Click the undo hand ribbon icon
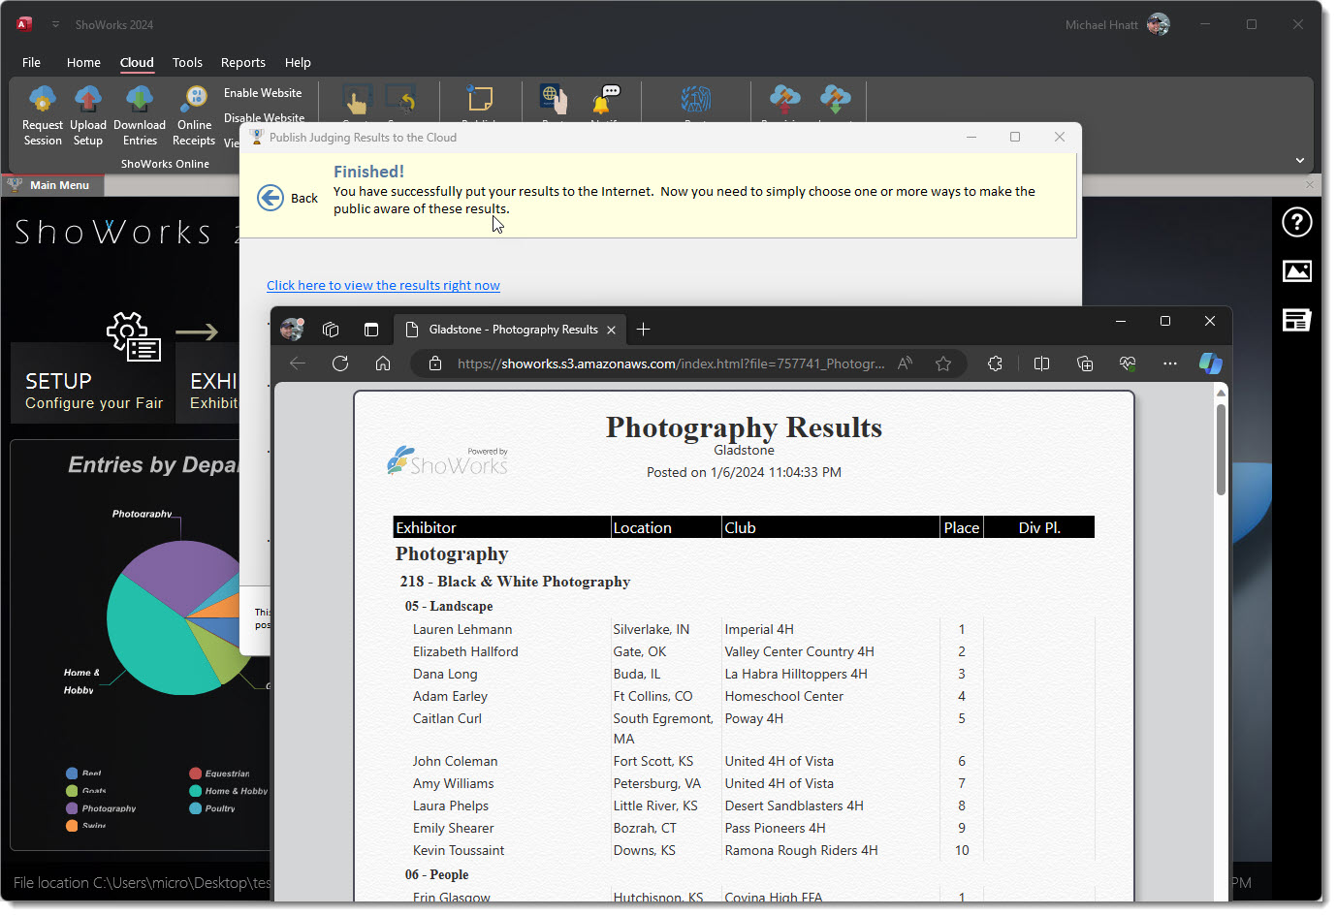 tap(401, 99)
